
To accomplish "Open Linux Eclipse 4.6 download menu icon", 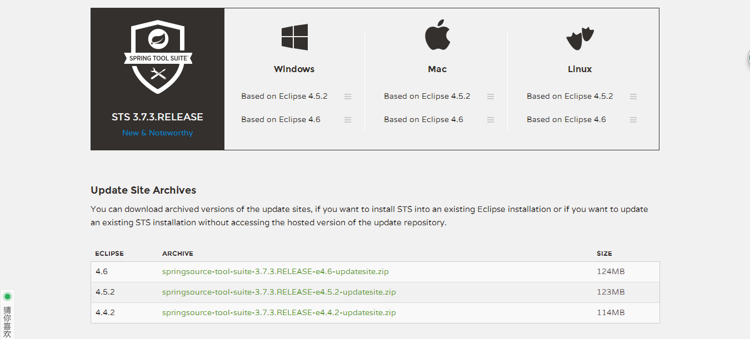I will (633, 120).
